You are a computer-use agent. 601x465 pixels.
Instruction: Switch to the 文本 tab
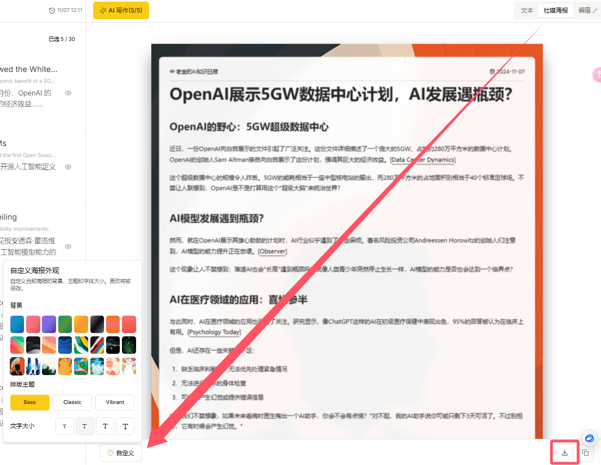(526, 10)
